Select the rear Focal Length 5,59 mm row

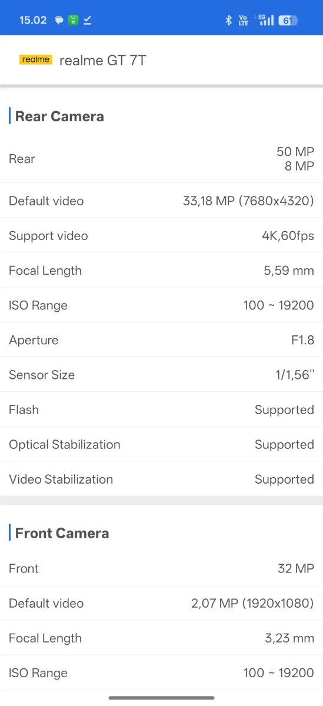pyautogui.click(x=161, y=270)
